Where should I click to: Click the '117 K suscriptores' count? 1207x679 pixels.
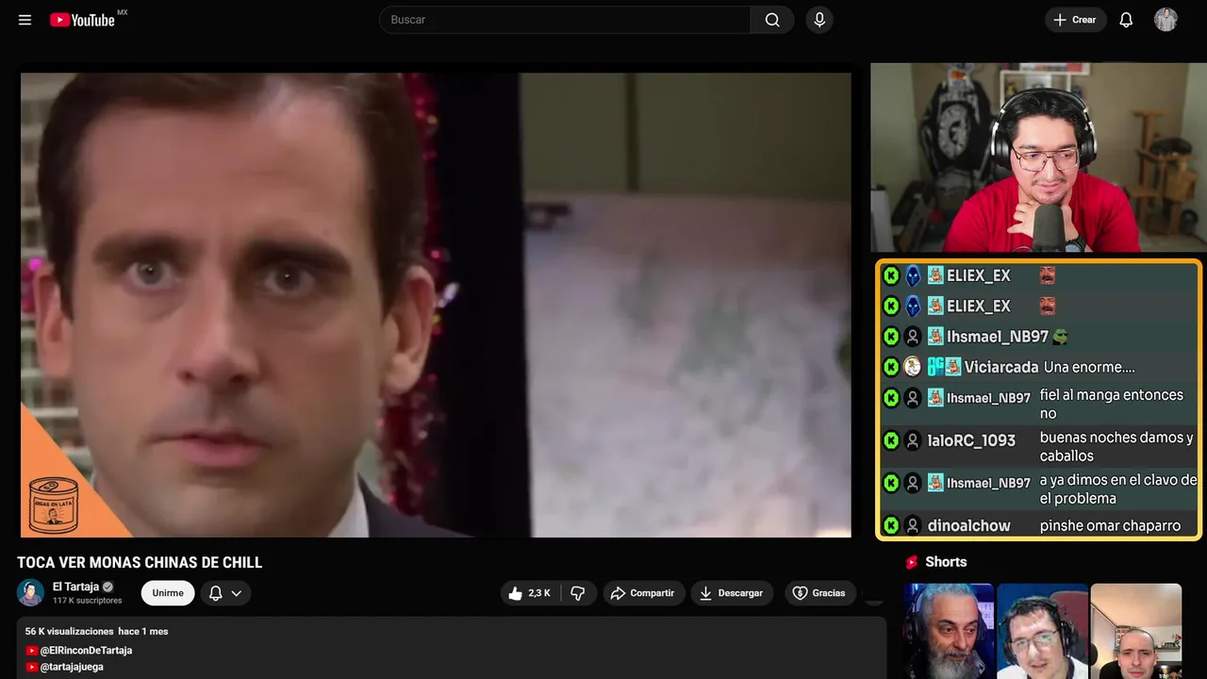pos(88,601)
